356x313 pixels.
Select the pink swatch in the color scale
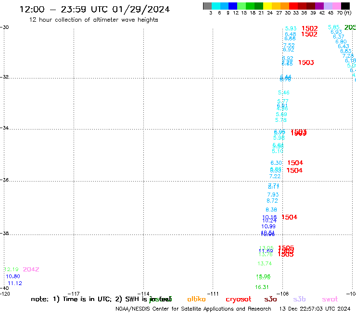click(336, 6)
